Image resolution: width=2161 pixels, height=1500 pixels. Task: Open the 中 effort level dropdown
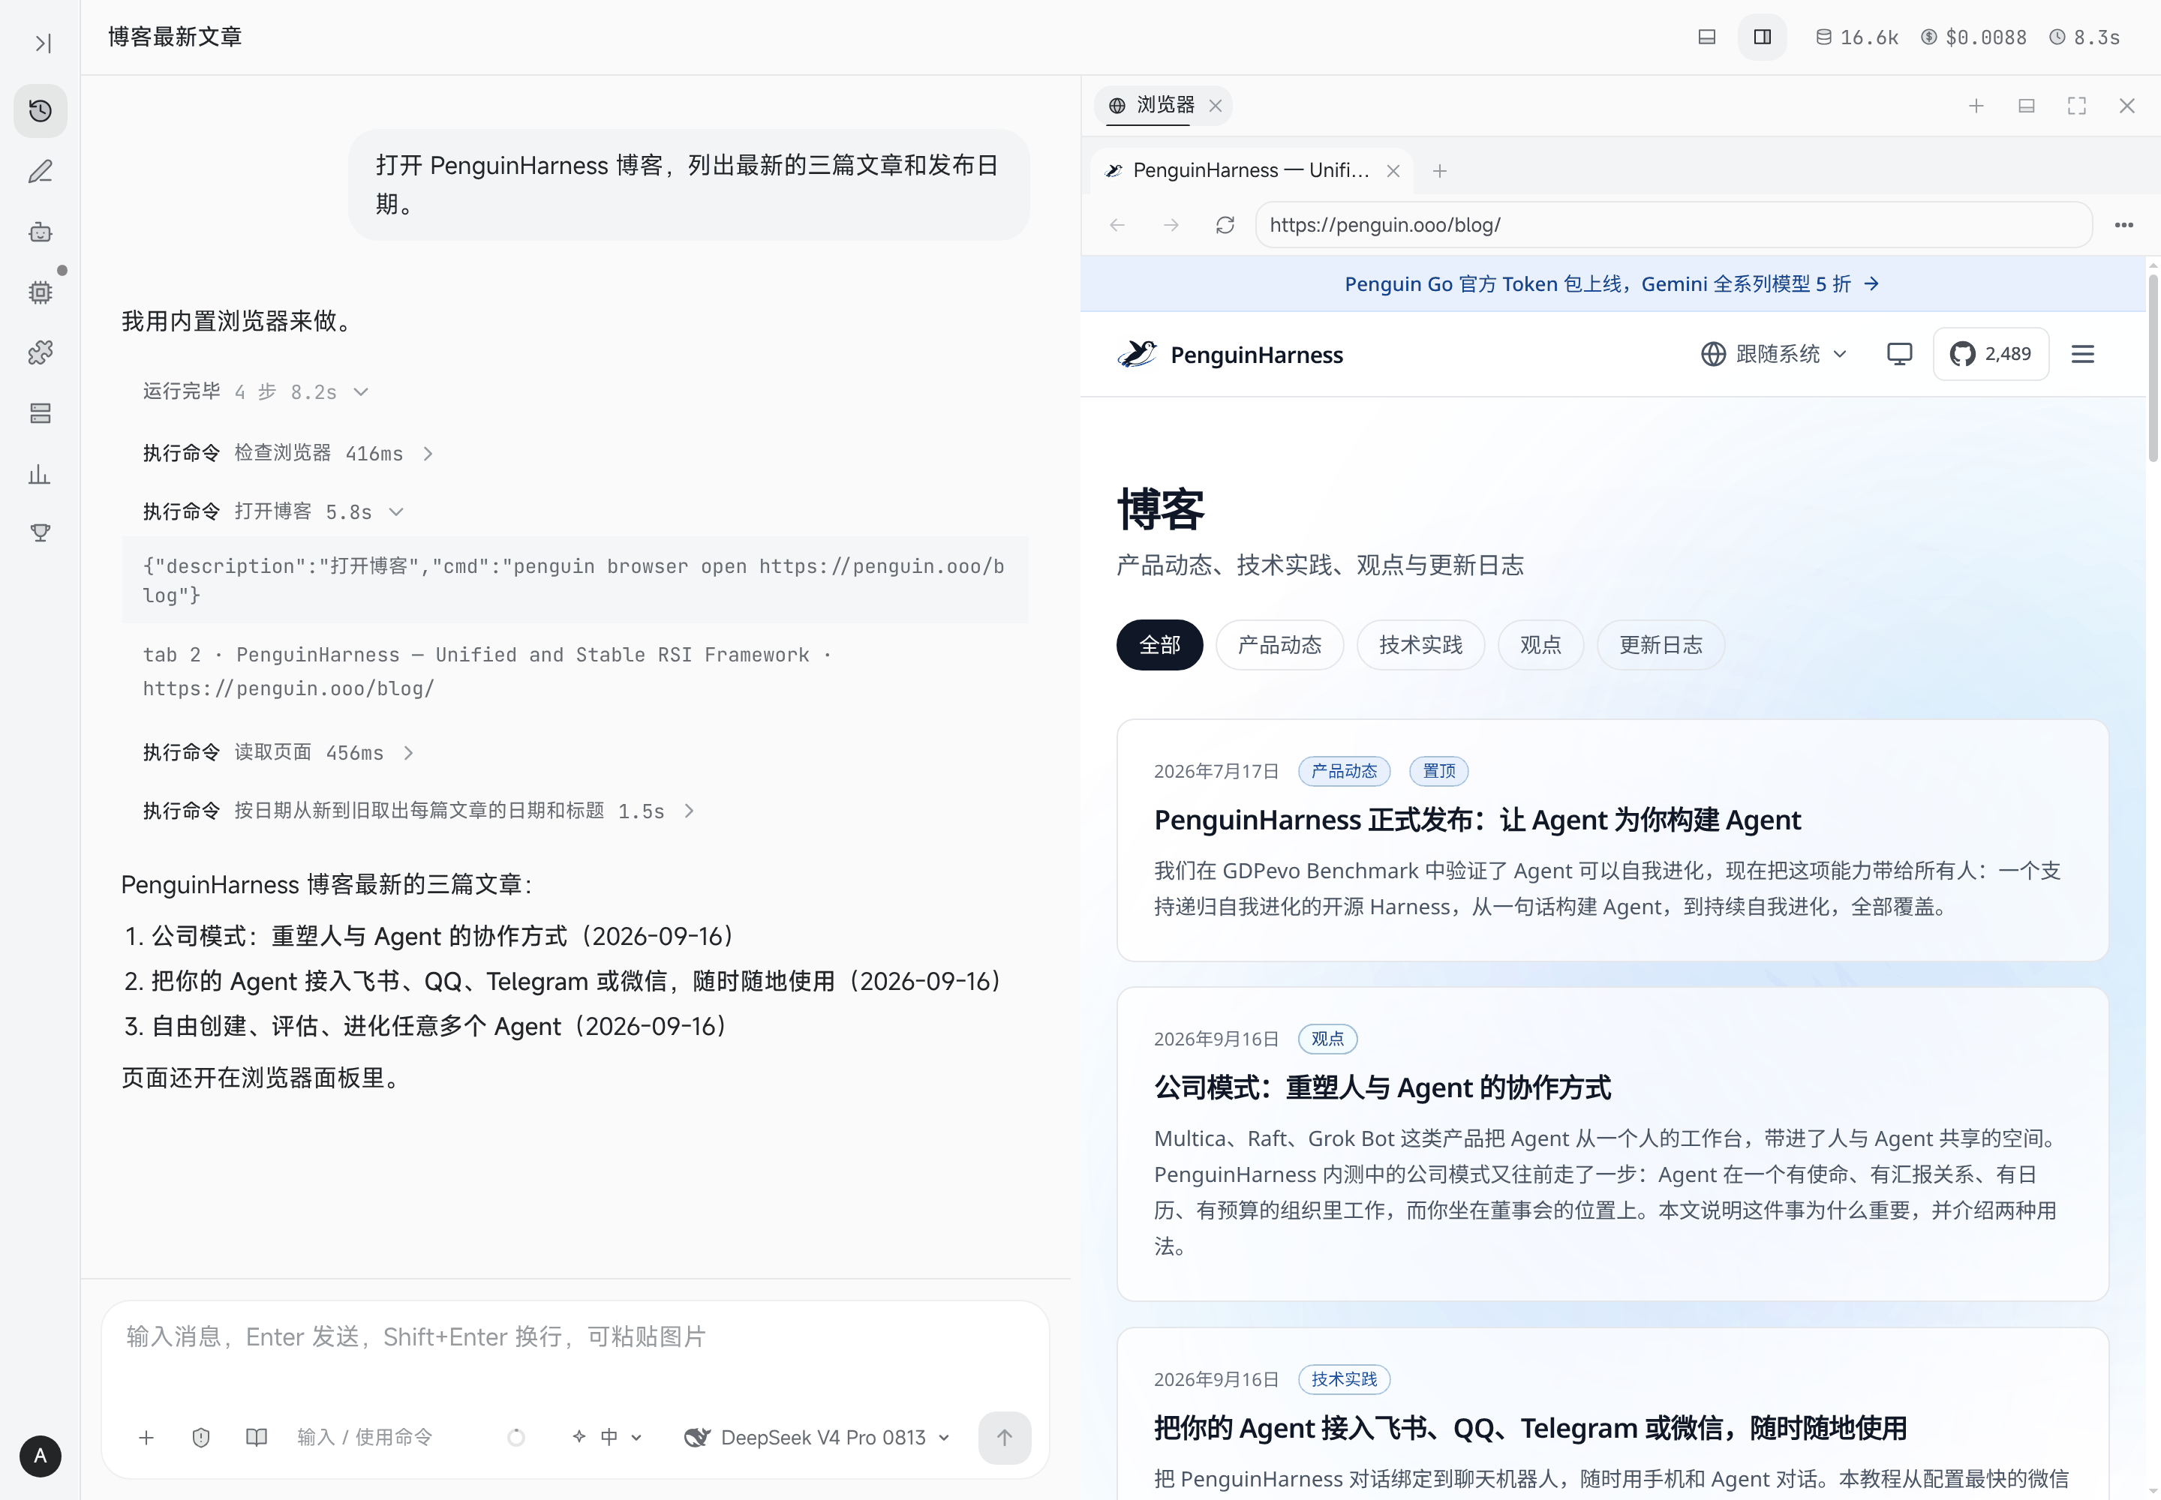click(x=608, y=1437)
